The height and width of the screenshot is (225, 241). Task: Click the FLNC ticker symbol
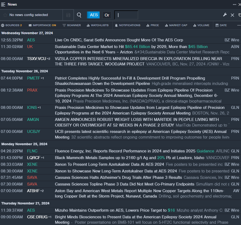tap(32, 151)
